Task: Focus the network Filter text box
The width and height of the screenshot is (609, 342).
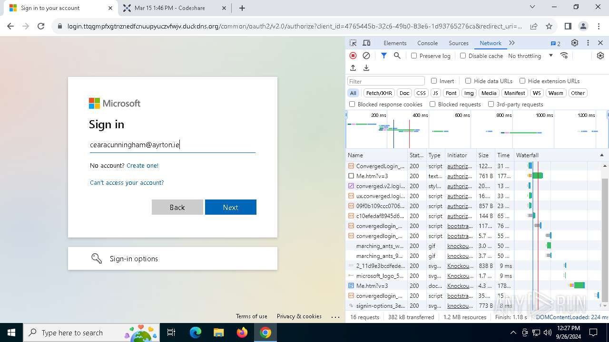Action: point(386,81)
